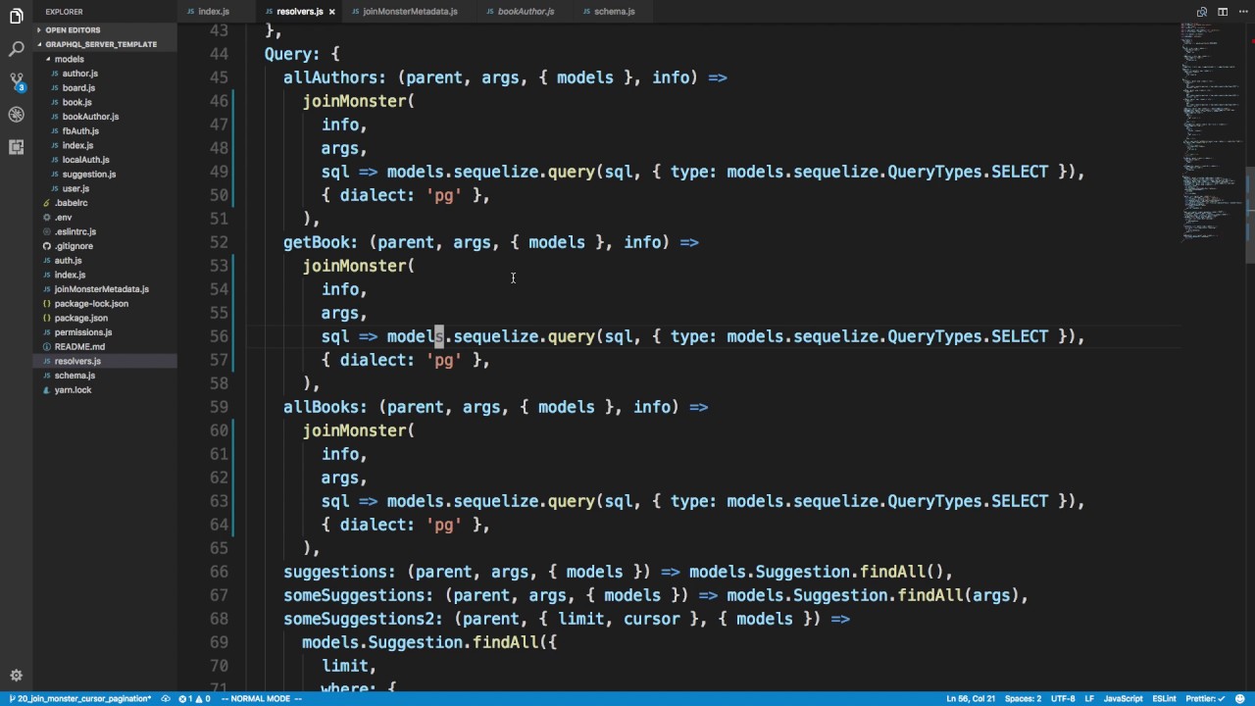Click the .babelrc file icon
1255x706 pixels.
coord(46,203)
